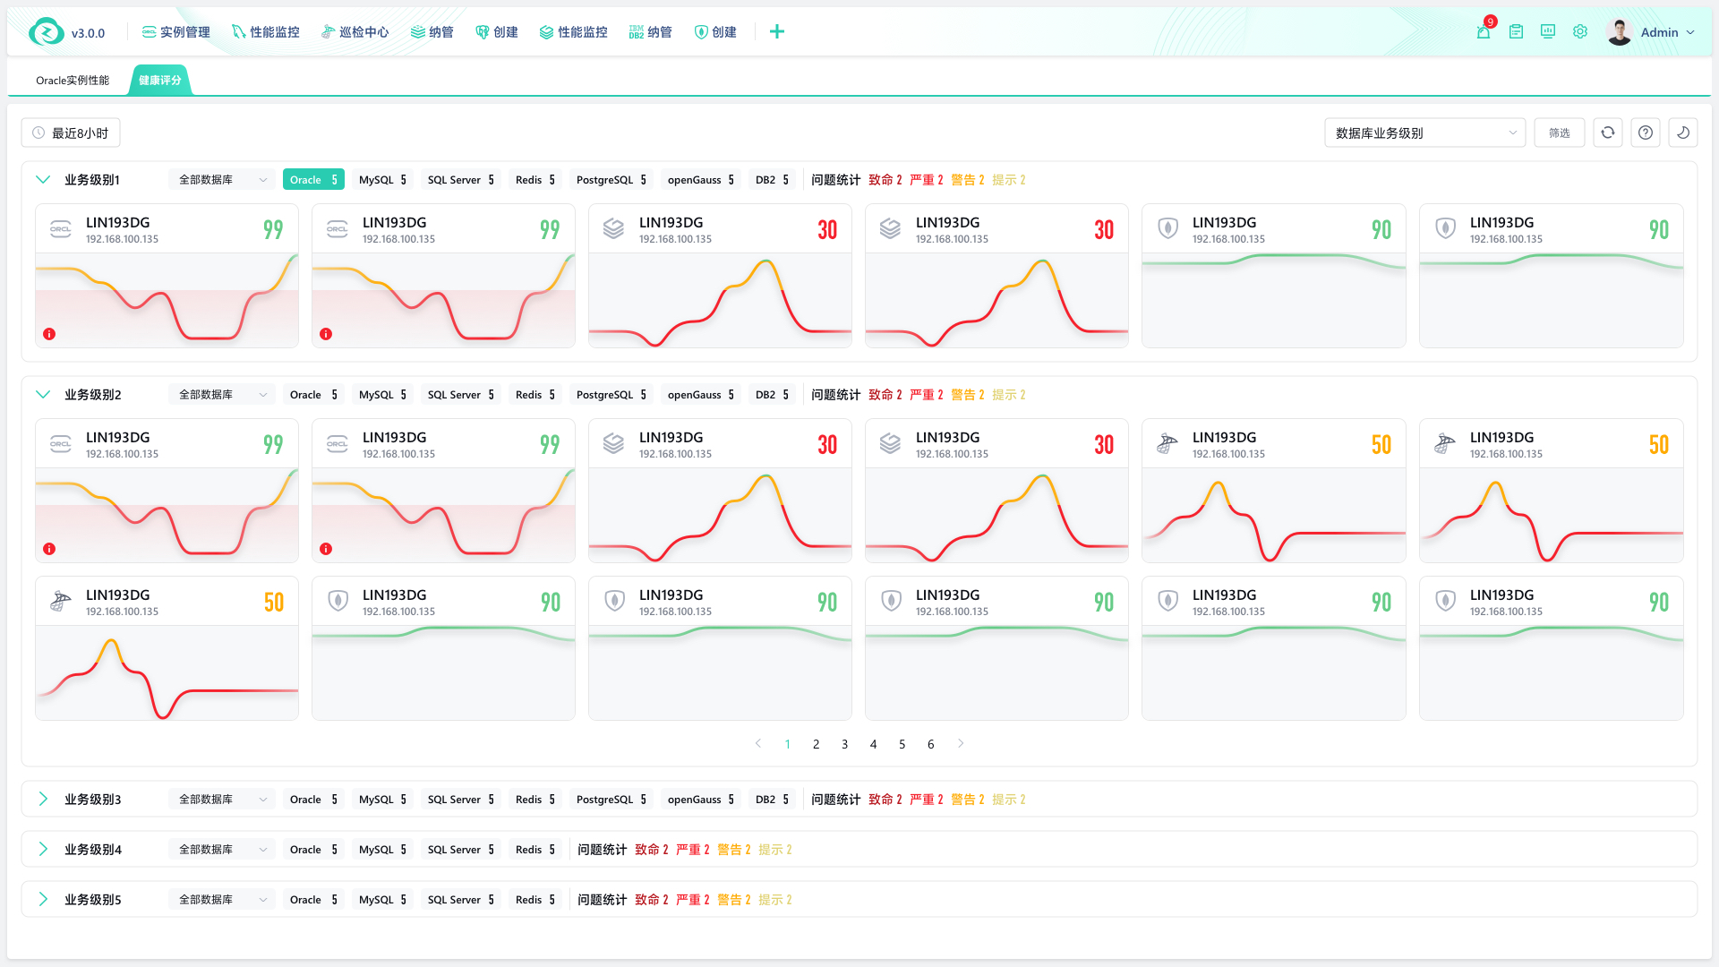Click the 筛选 button
This screenshot has height=967, width=1719.
tap(1560, 133)
